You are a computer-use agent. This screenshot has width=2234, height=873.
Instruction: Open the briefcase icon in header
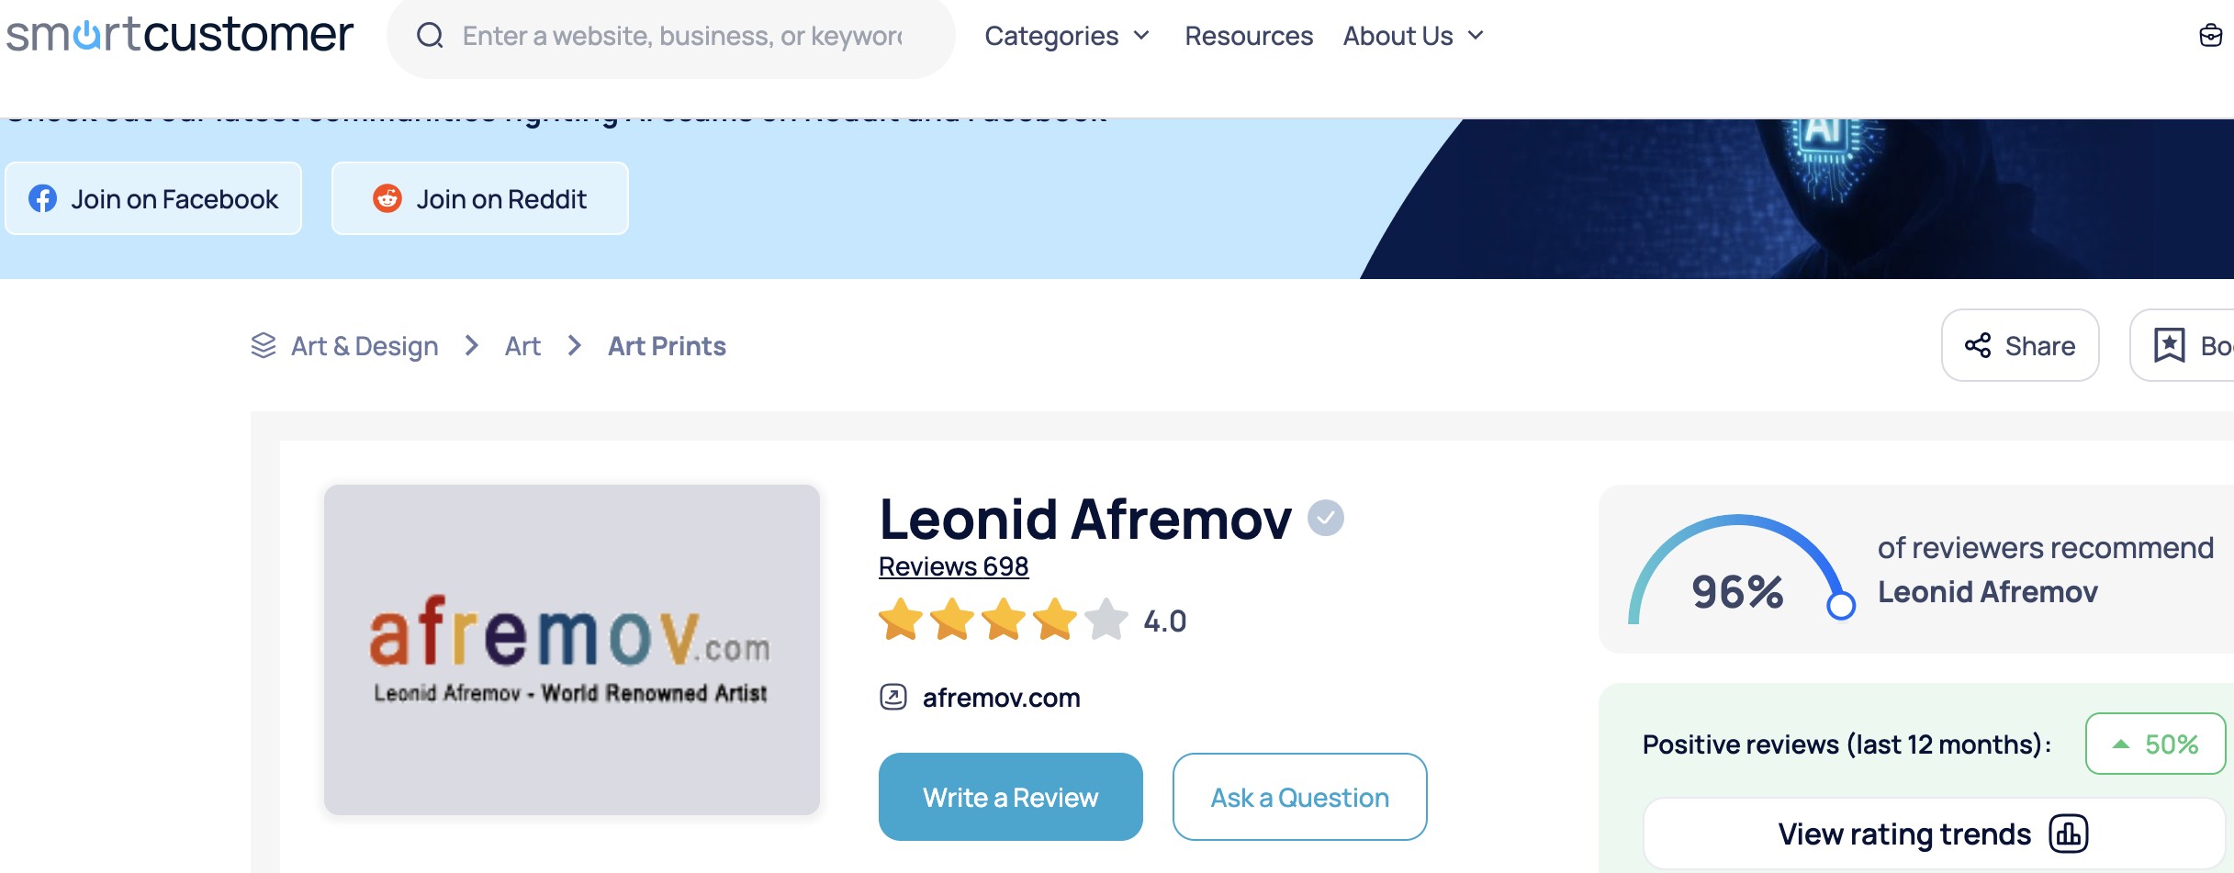click(x=2210, y=36)
